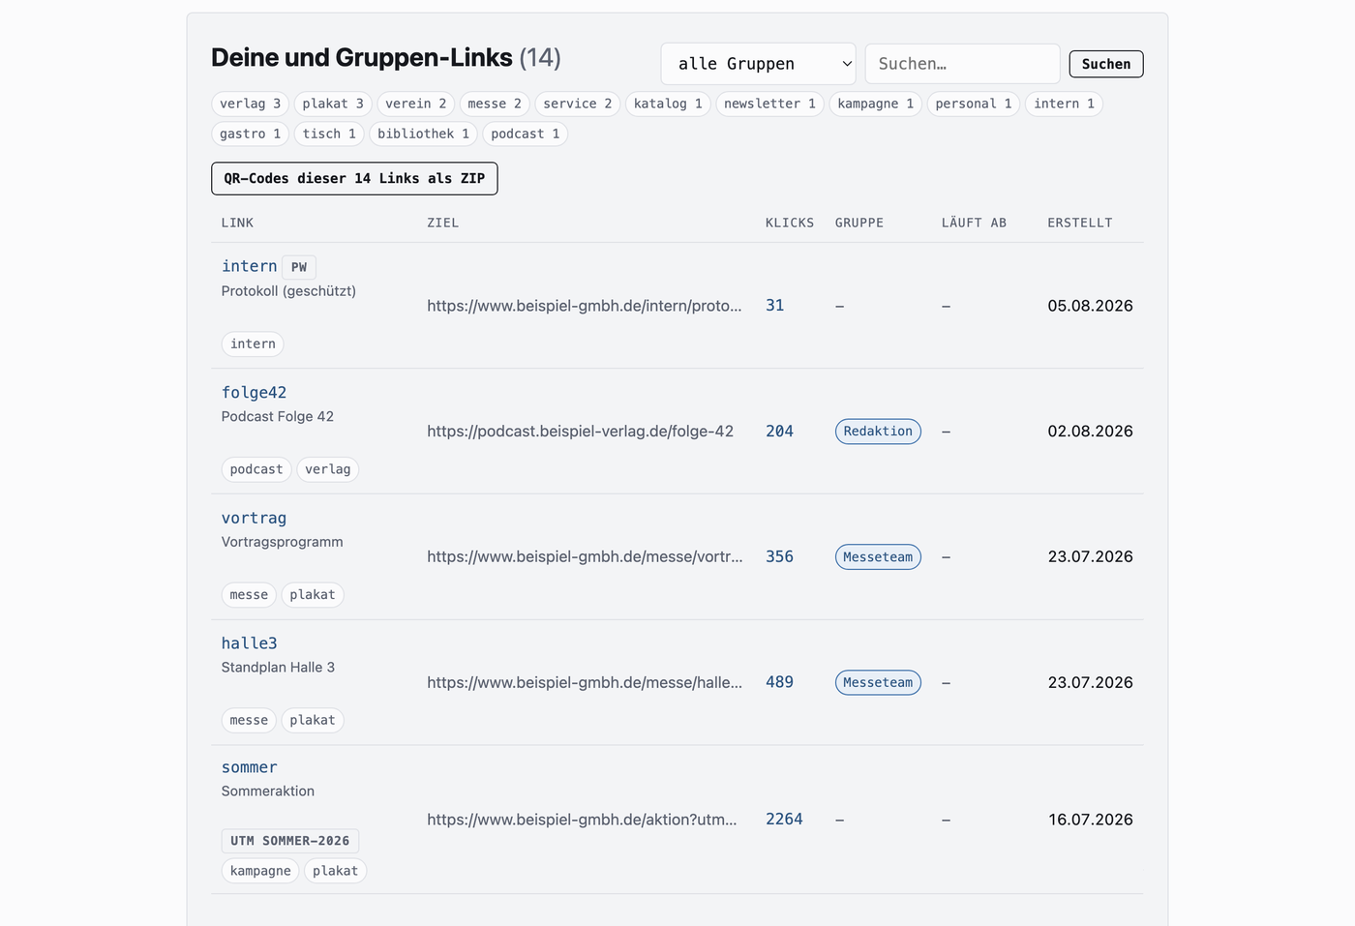Apply the 'kampagne 1' tag filter at top
This screenshot has height=926, width=1355.
click(x=875, y=104)
